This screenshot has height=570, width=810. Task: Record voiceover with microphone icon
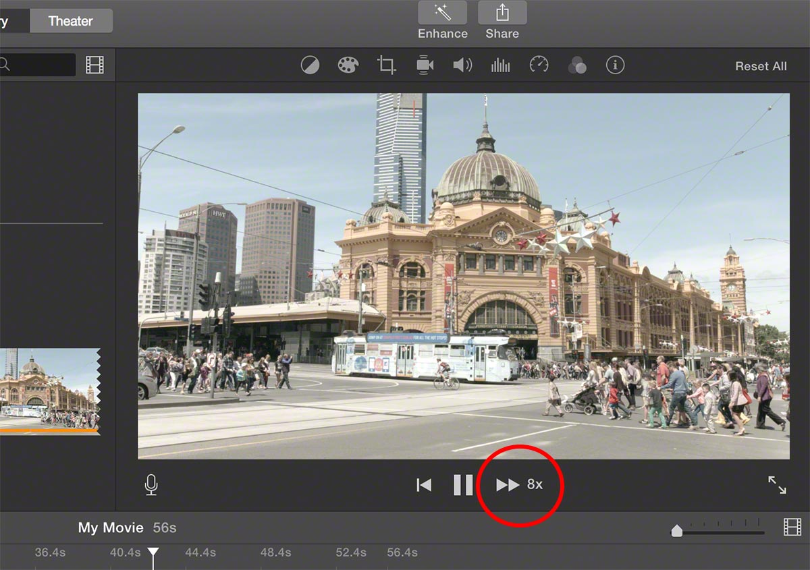151,484
